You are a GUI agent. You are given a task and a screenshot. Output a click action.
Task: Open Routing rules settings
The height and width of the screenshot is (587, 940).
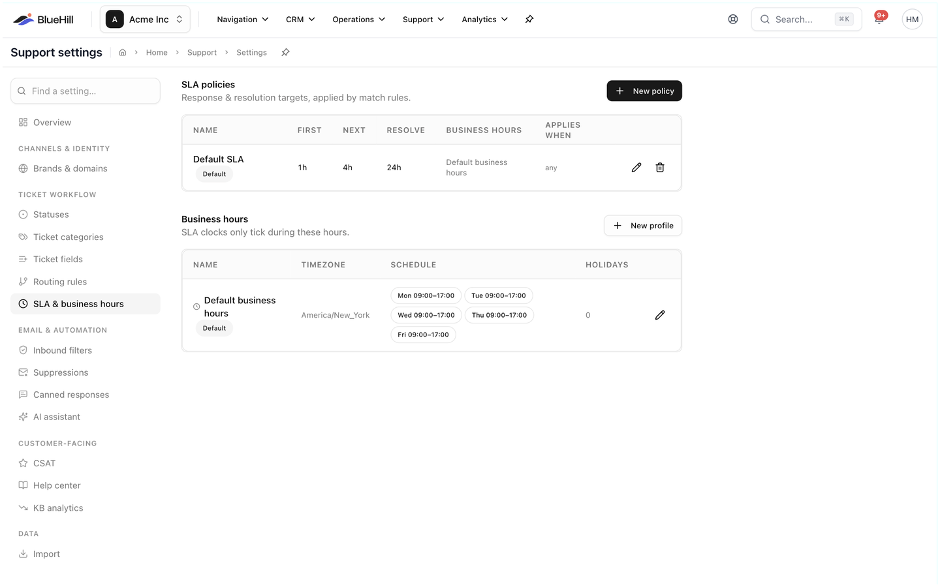point(86,282)
